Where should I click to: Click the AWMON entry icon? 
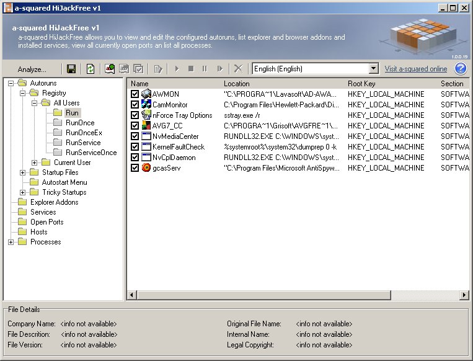[x=146, y=94]
